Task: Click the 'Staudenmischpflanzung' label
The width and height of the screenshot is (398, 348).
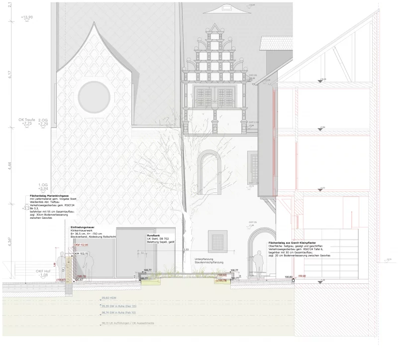Action: pyautogui.click(x=209, y=262)
